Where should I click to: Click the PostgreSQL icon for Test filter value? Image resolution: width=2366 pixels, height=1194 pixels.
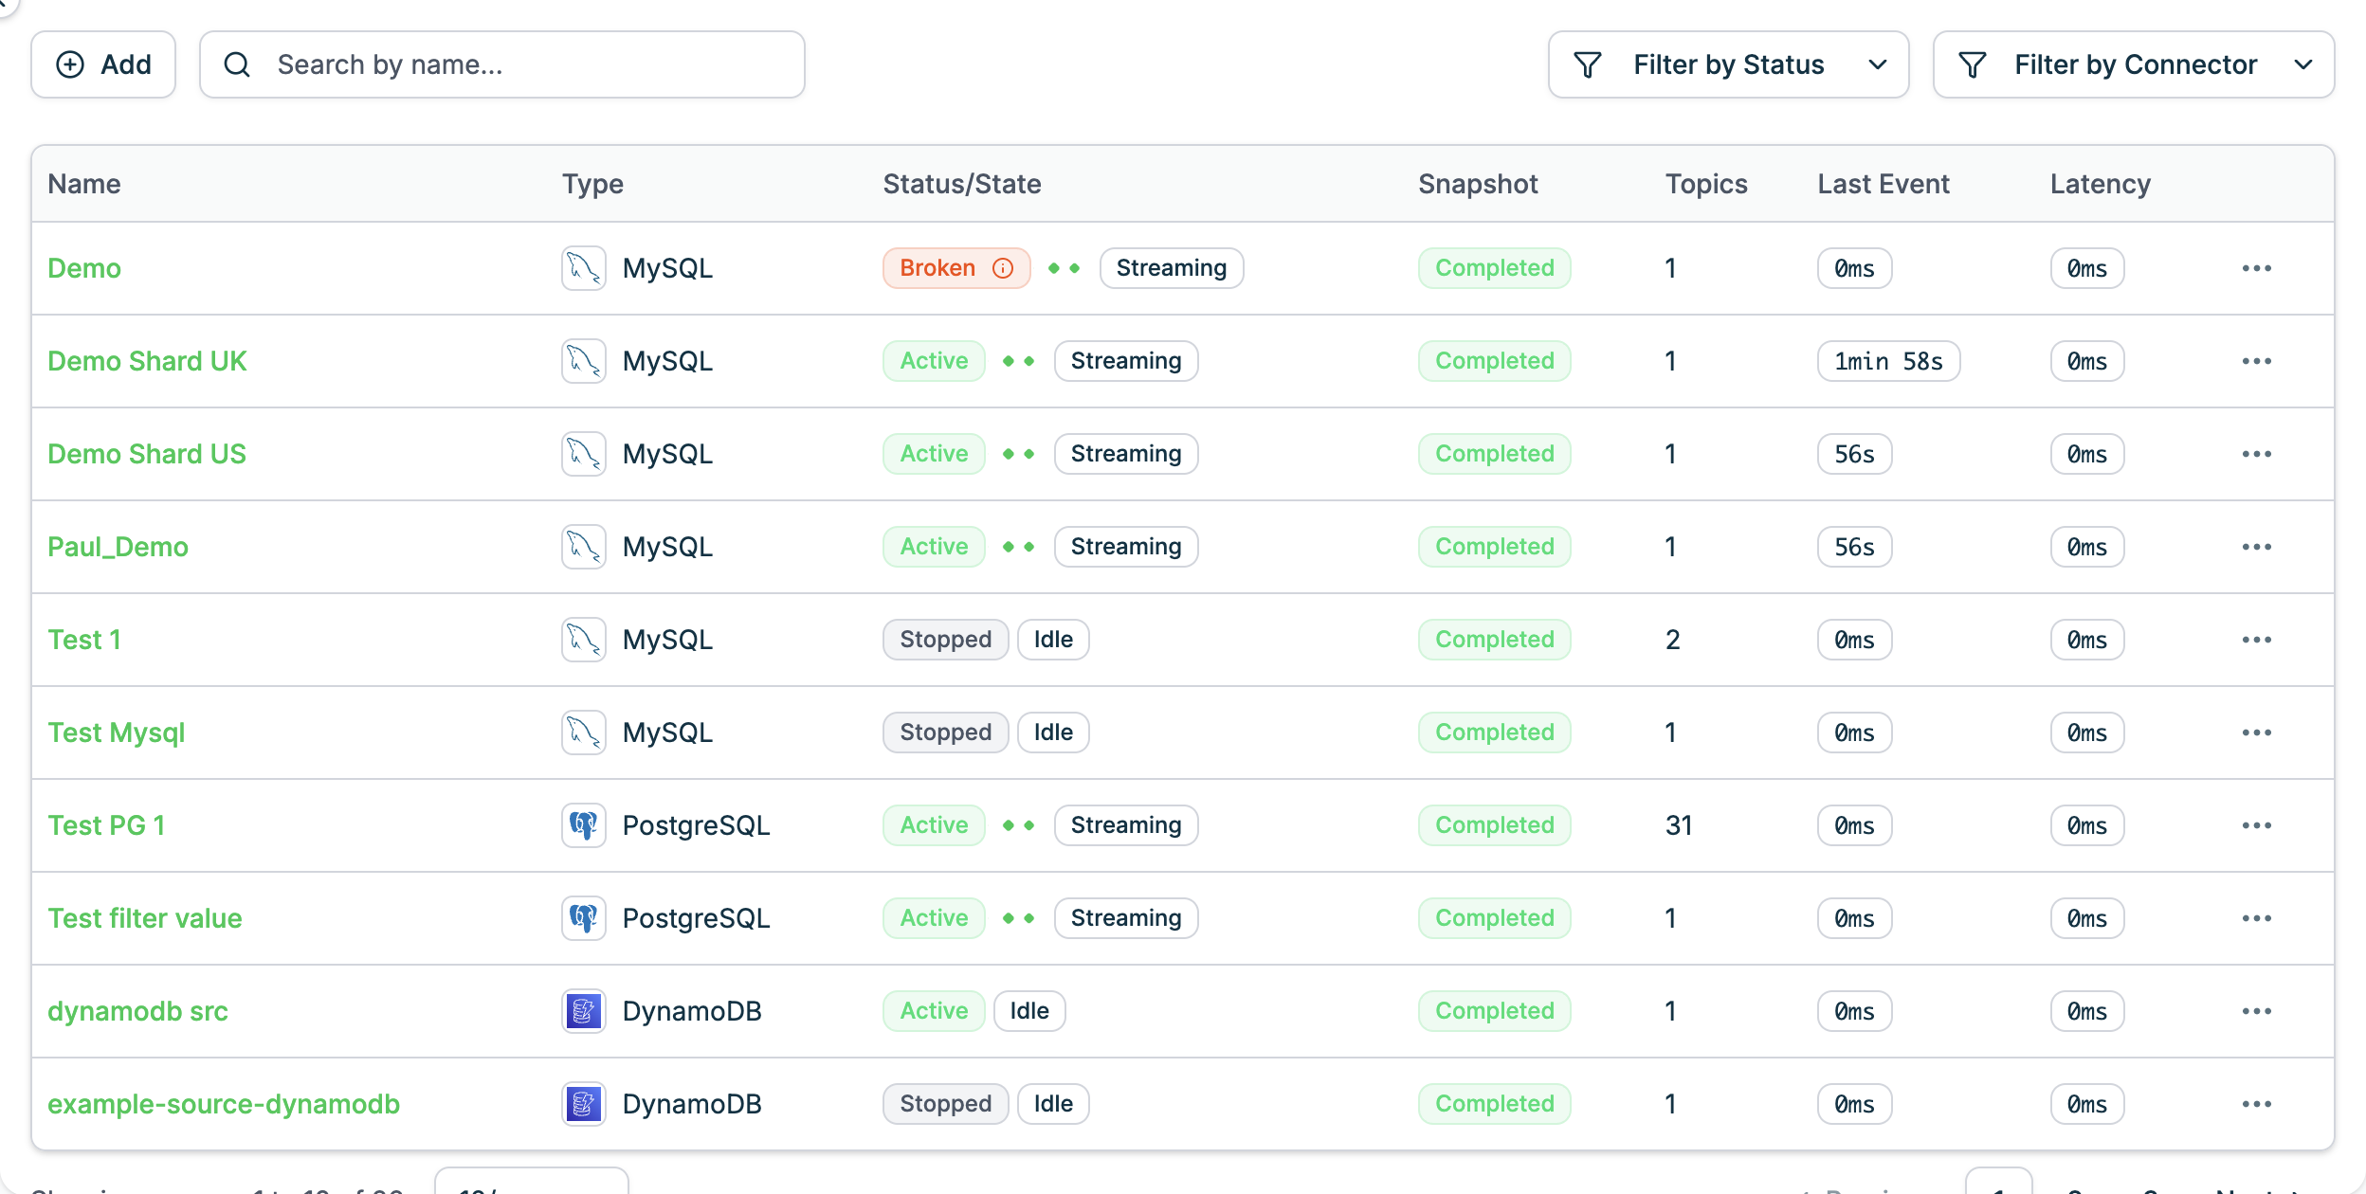pos(583,918)
